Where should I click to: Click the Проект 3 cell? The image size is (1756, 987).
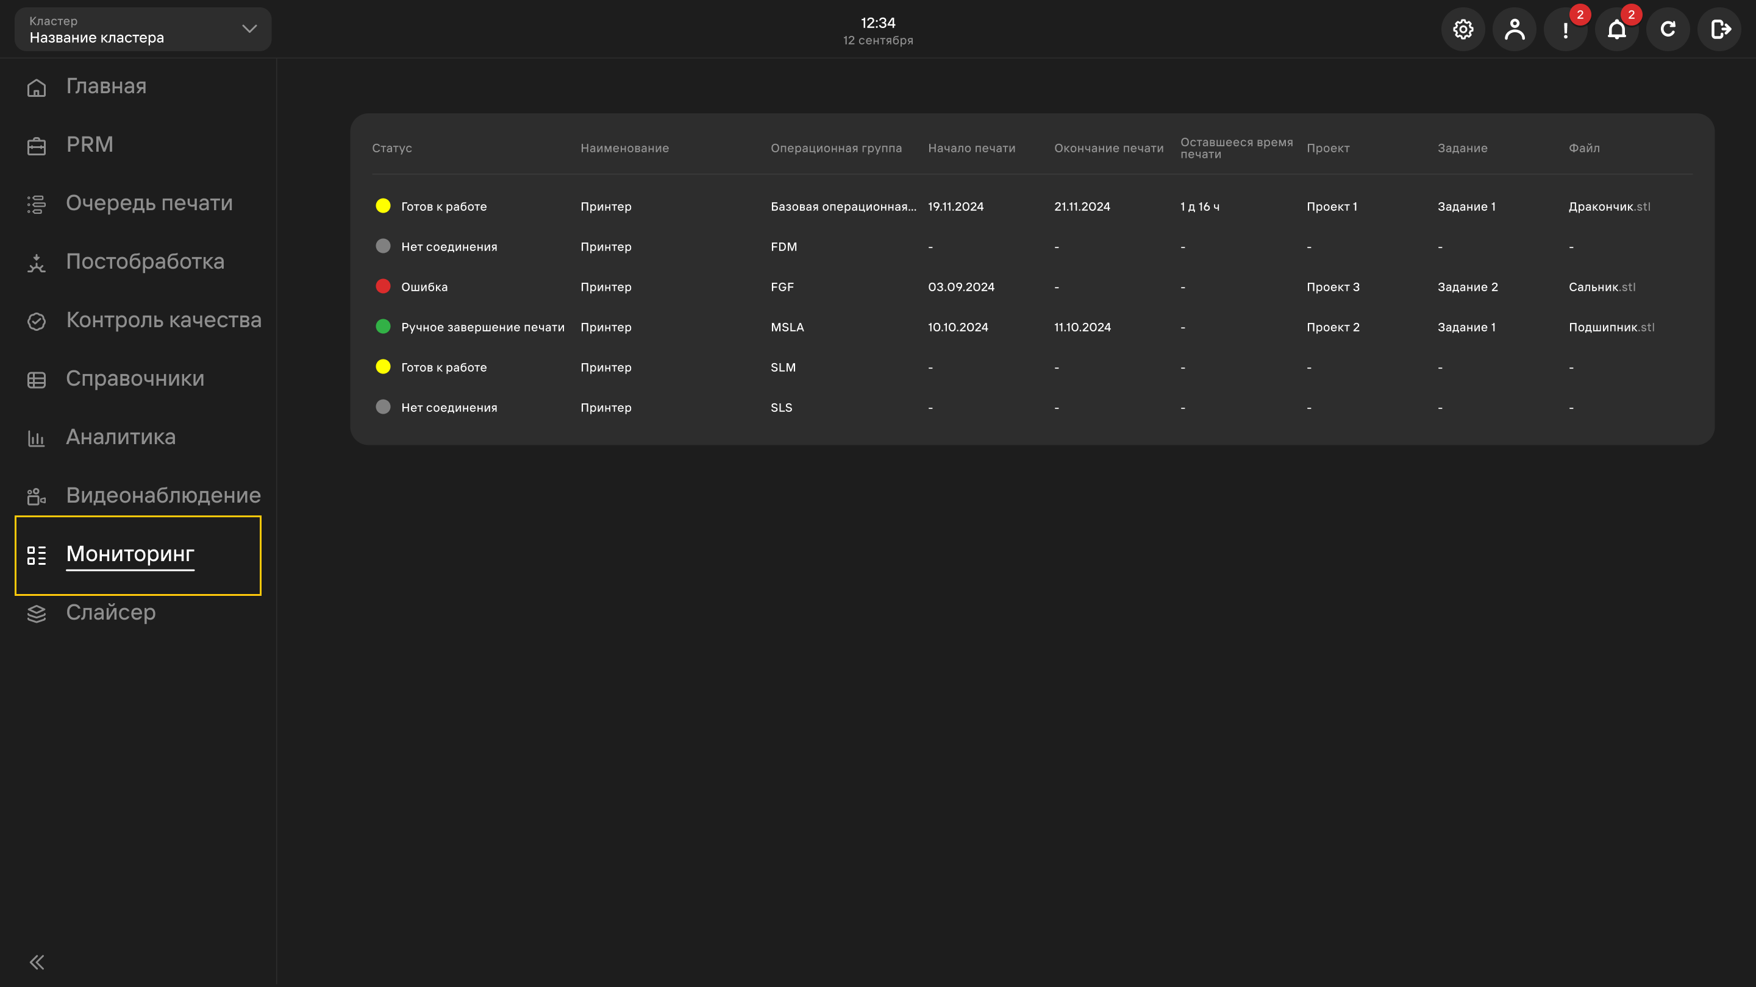[x=1333, y=287]
